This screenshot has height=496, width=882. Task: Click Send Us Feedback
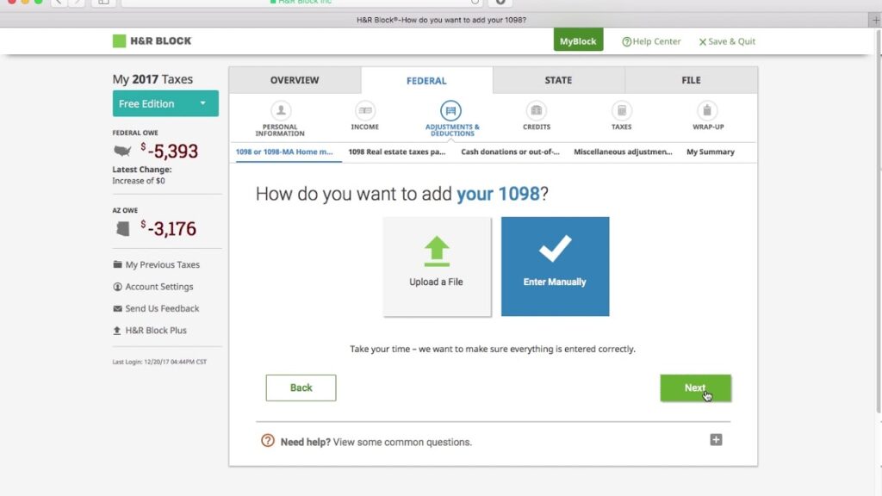(x=157, y=308)
